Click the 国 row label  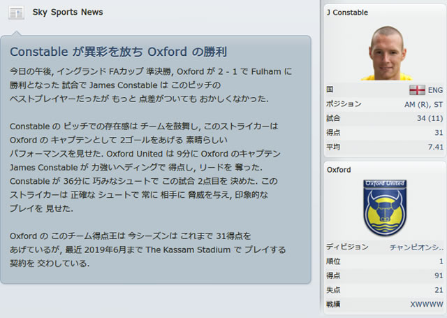tap(330, 89)
